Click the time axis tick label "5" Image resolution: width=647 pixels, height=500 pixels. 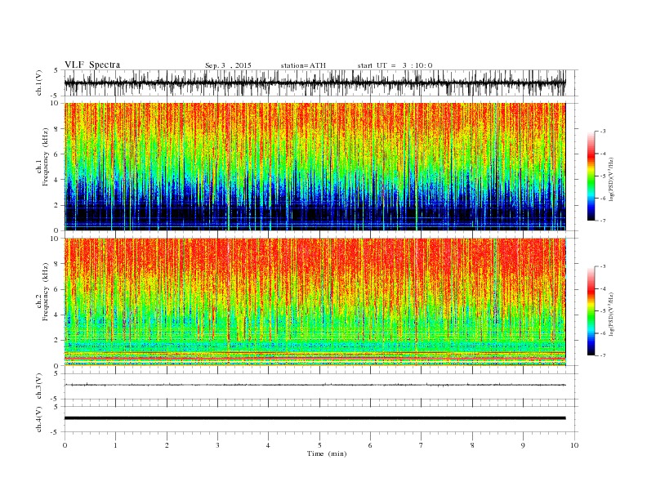(319, 445)
